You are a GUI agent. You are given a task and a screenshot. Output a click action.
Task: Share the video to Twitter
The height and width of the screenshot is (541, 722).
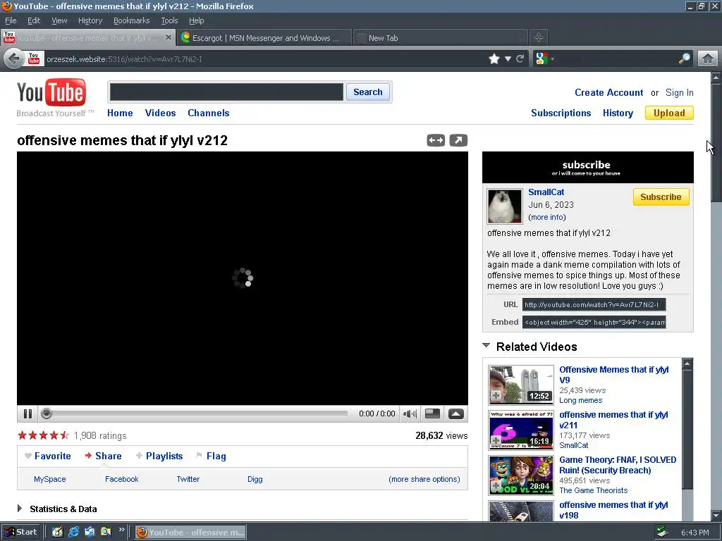pos(188,479)
